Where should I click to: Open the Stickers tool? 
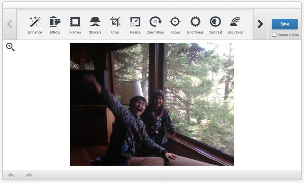pos(95,25)
